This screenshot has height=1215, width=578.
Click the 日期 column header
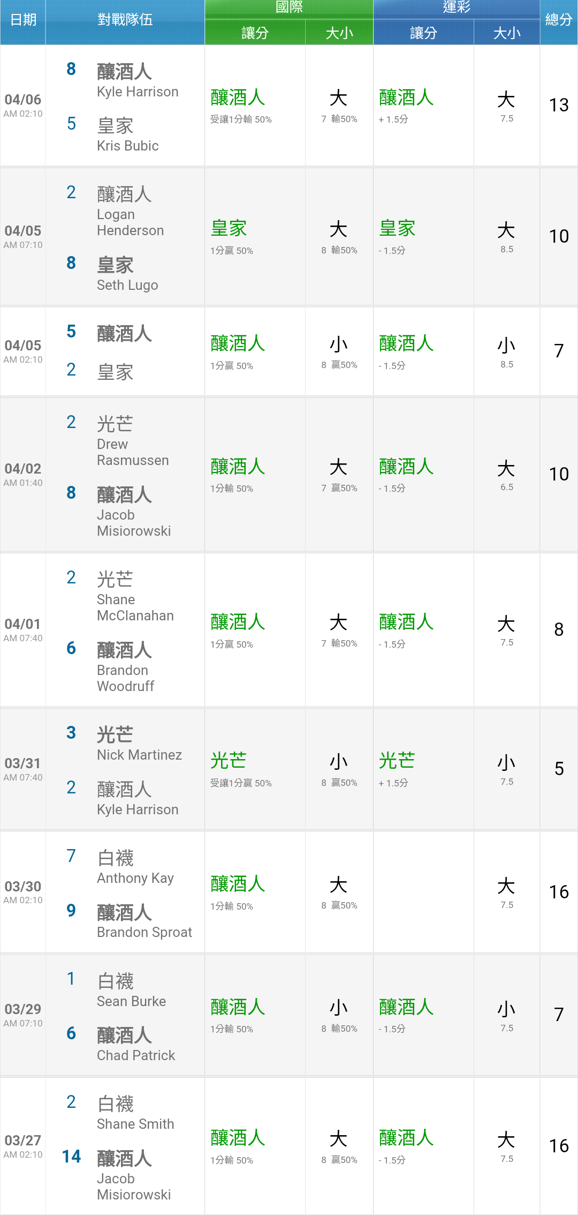point(23,20)
